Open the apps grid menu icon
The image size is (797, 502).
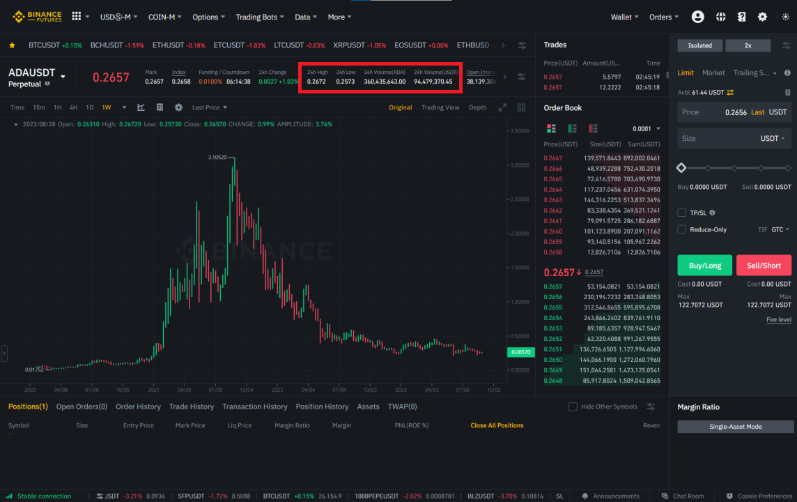click(x=76, y=16)
